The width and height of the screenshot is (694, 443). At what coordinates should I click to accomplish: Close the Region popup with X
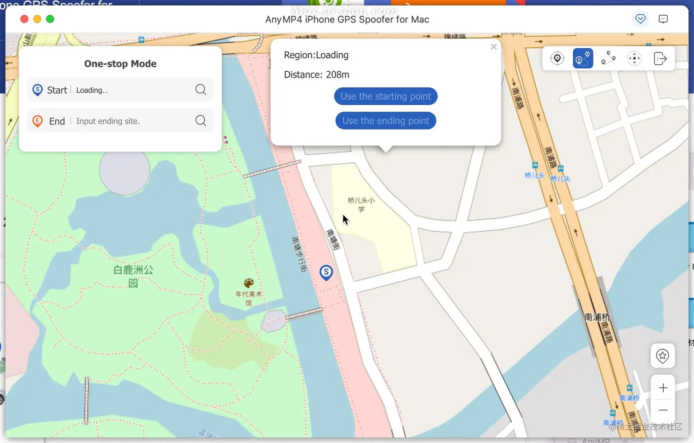[493, 46]
